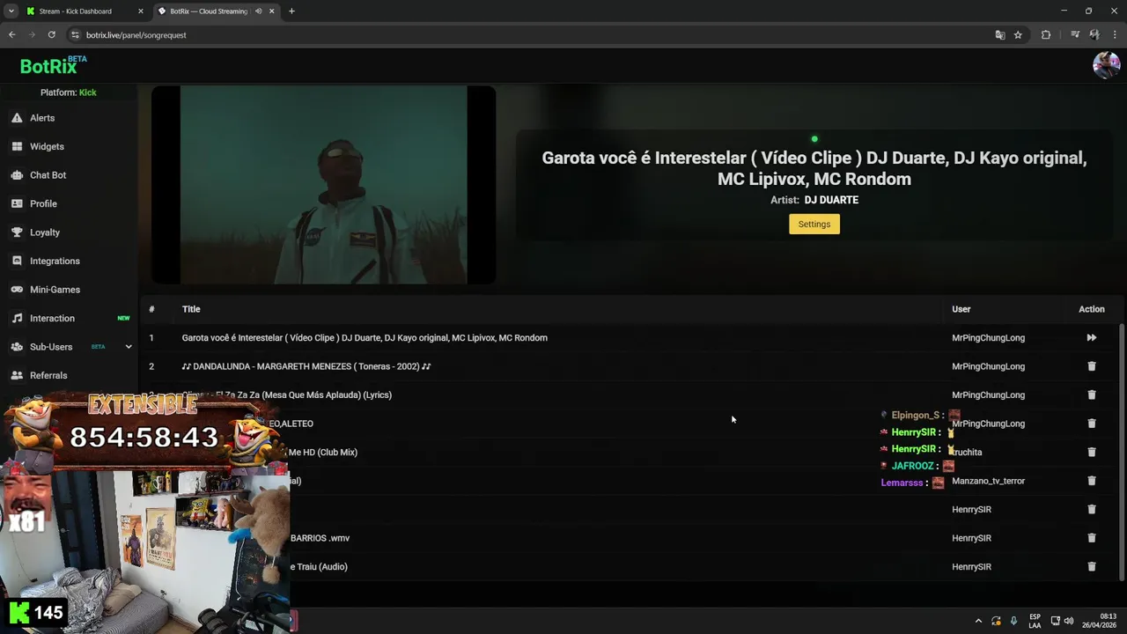
Task: Open Chrome three-dot menu
Action: click(x=1114, y=35)
